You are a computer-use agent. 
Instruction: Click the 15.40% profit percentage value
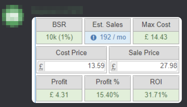click(108, 95)
